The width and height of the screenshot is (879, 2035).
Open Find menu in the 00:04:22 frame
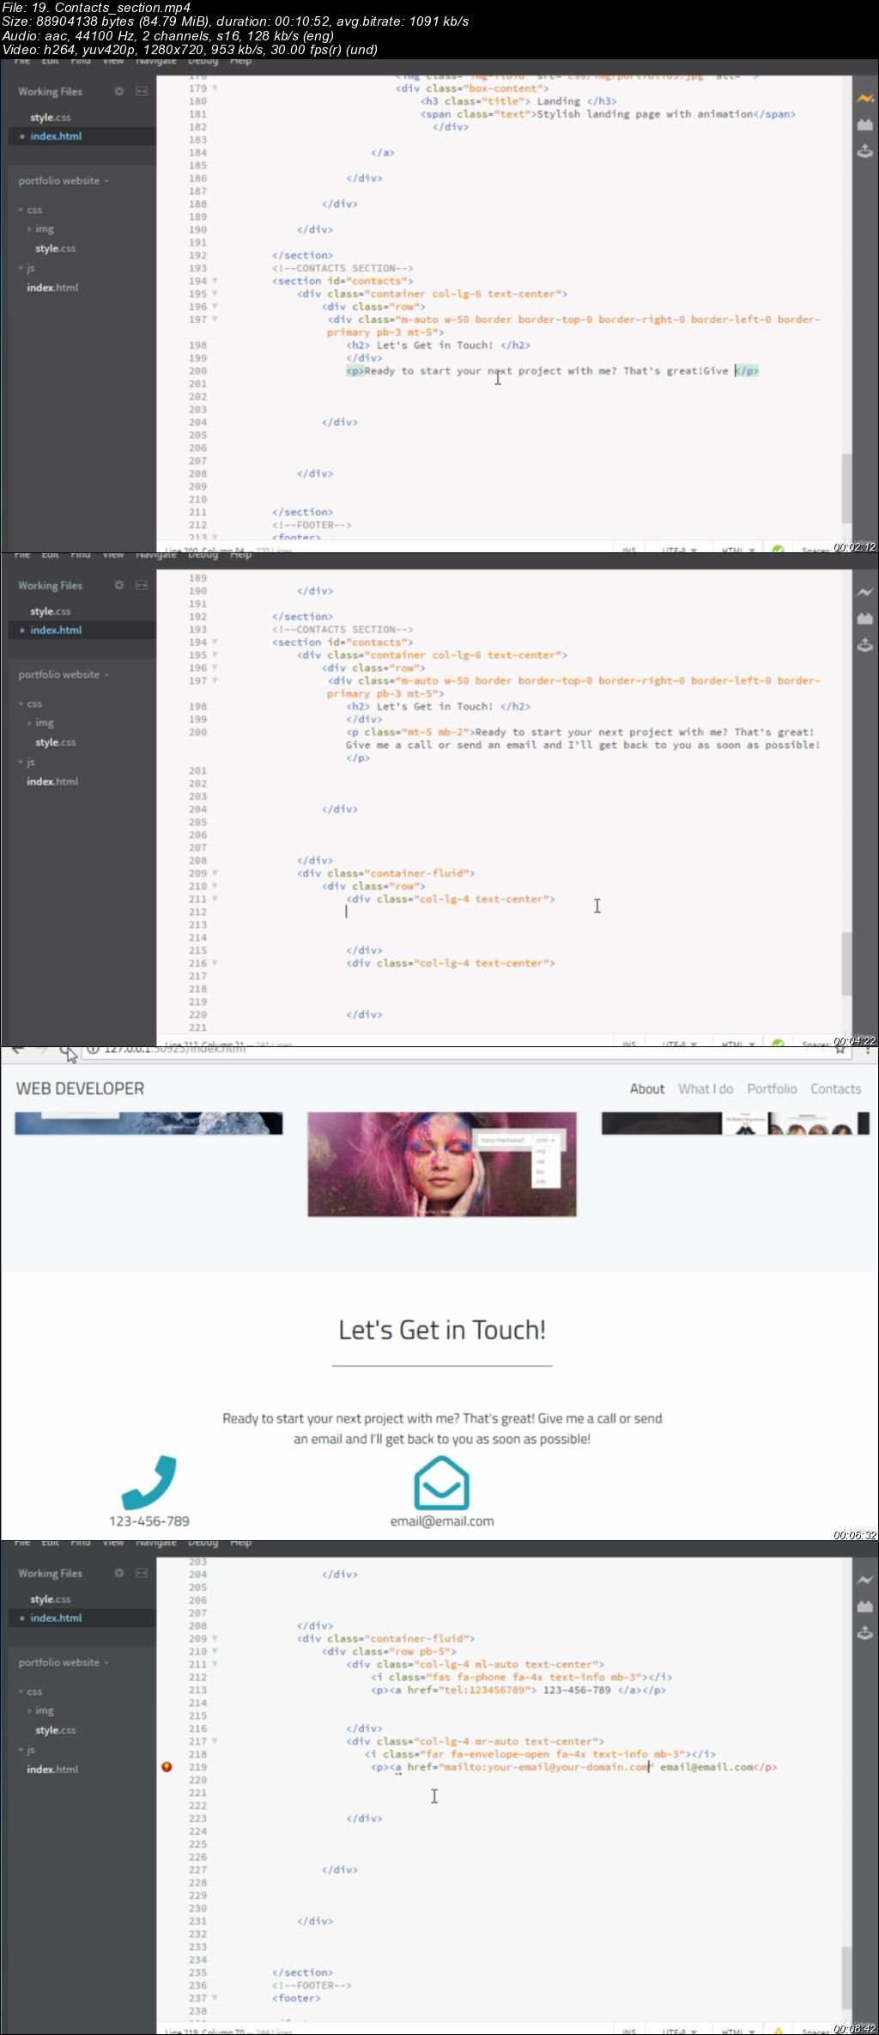(x=81, y=556)
